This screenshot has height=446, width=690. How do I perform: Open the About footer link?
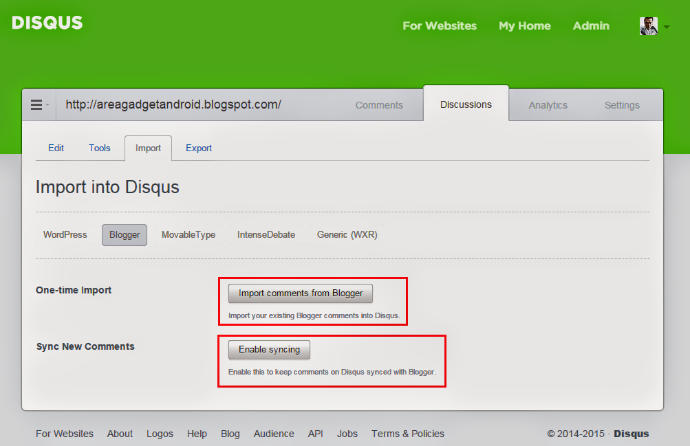pyautogui.click(x=120, y=434)
